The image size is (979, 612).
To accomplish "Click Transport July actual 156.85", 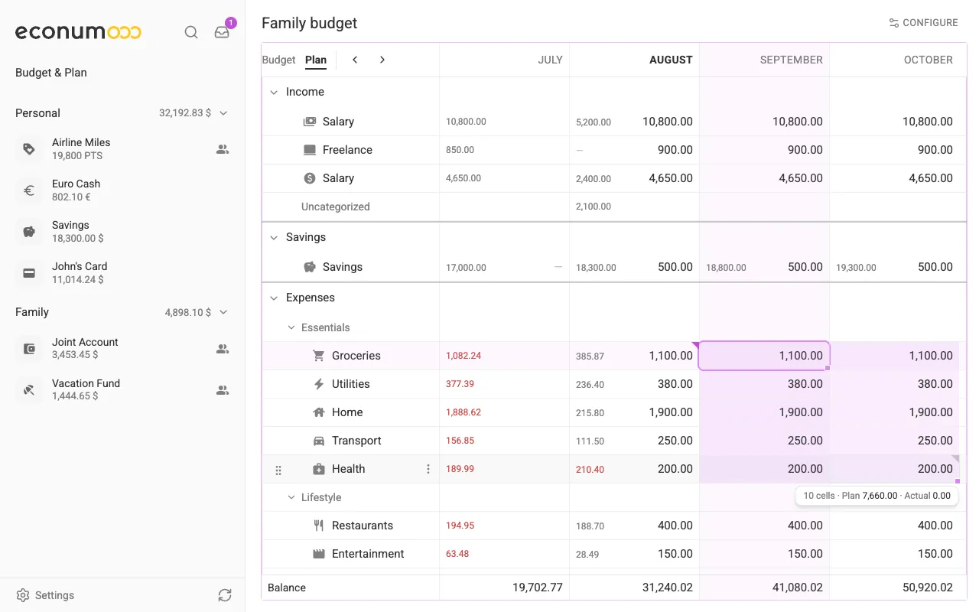I will pyautogui.click(x=460, y=441).
